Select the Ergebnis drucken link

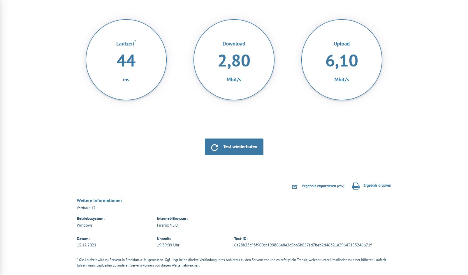point(377,185)
